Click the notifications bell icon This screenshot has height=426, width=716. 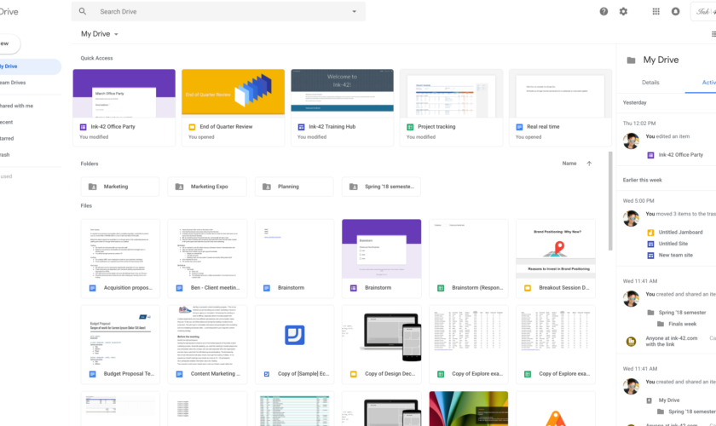tap(676, 12)
